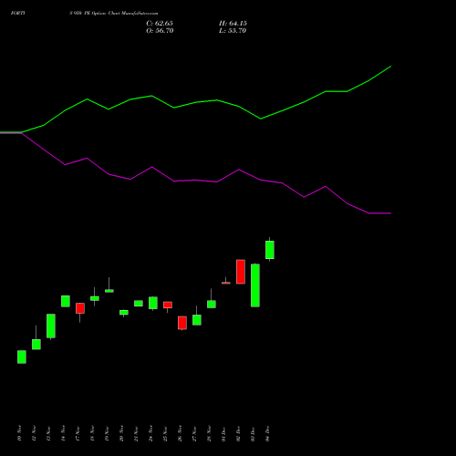Click the tall green candlestick above 03 Dec

(x=255, y=285)
